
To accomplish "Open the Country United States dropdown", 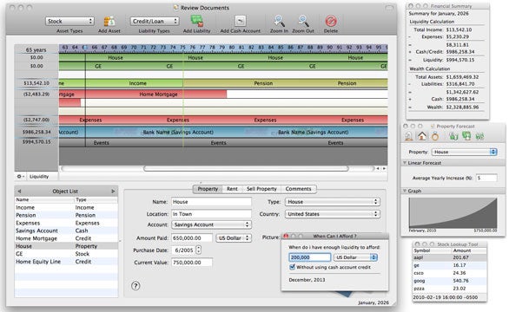I will (333, 214).
